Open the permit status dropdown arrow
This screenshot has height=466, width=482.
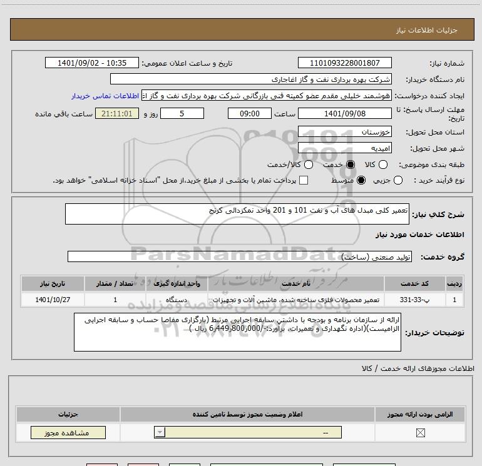[160, 432]
